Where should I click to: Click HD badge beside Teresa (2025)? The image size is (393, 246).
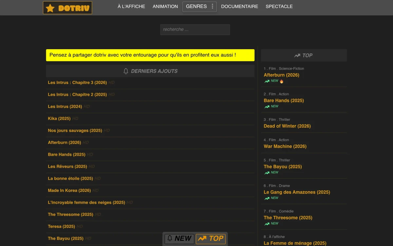tap(80, 226)
